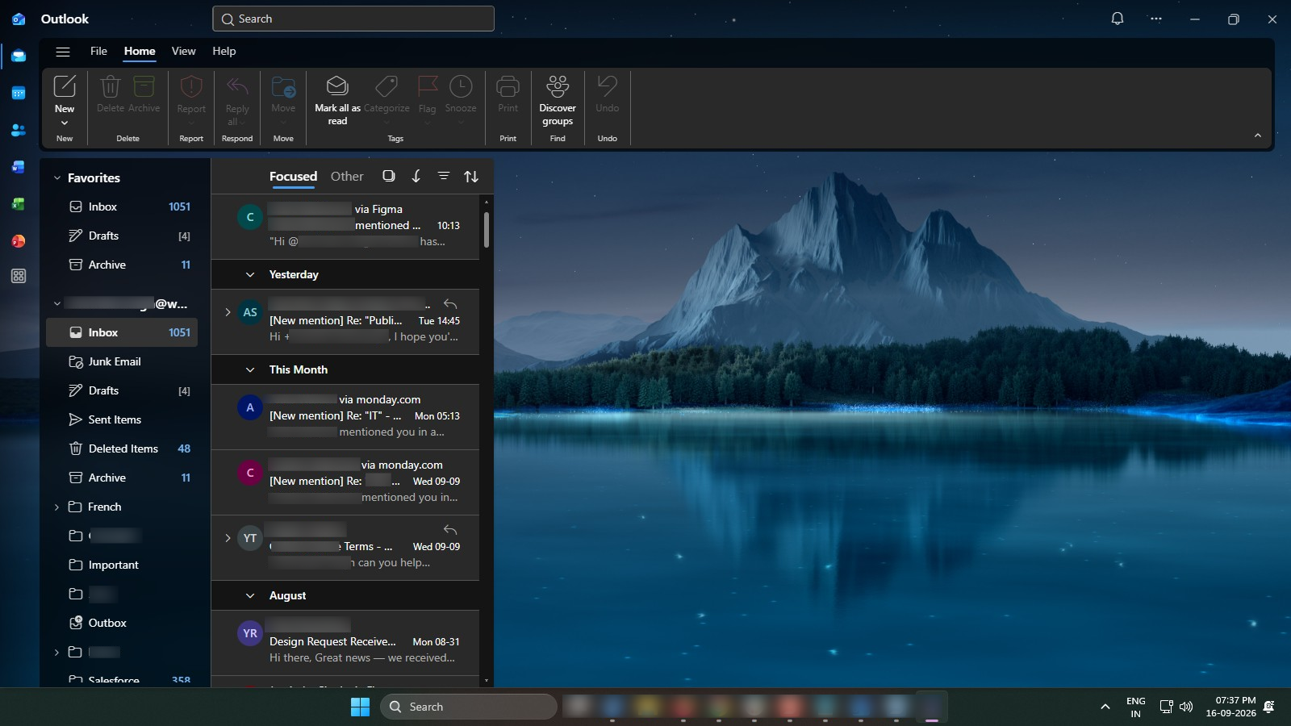Click the Mark all as read icon

pos(337,86)
